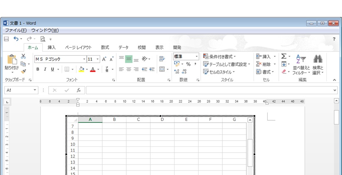Open テーブルとして書式設定 table format menu

[226, 64]
